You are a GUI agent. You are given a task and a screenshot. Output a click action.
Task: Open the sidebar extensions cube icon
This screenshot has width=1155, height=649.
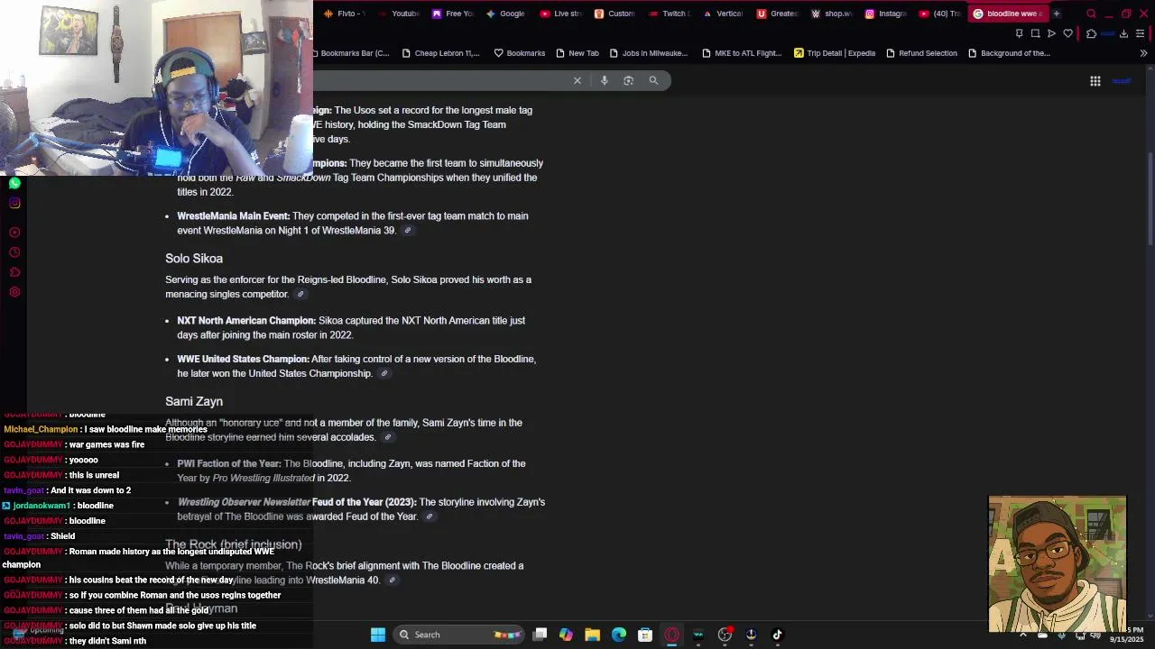pyautogui.click(x=14, y=272)
